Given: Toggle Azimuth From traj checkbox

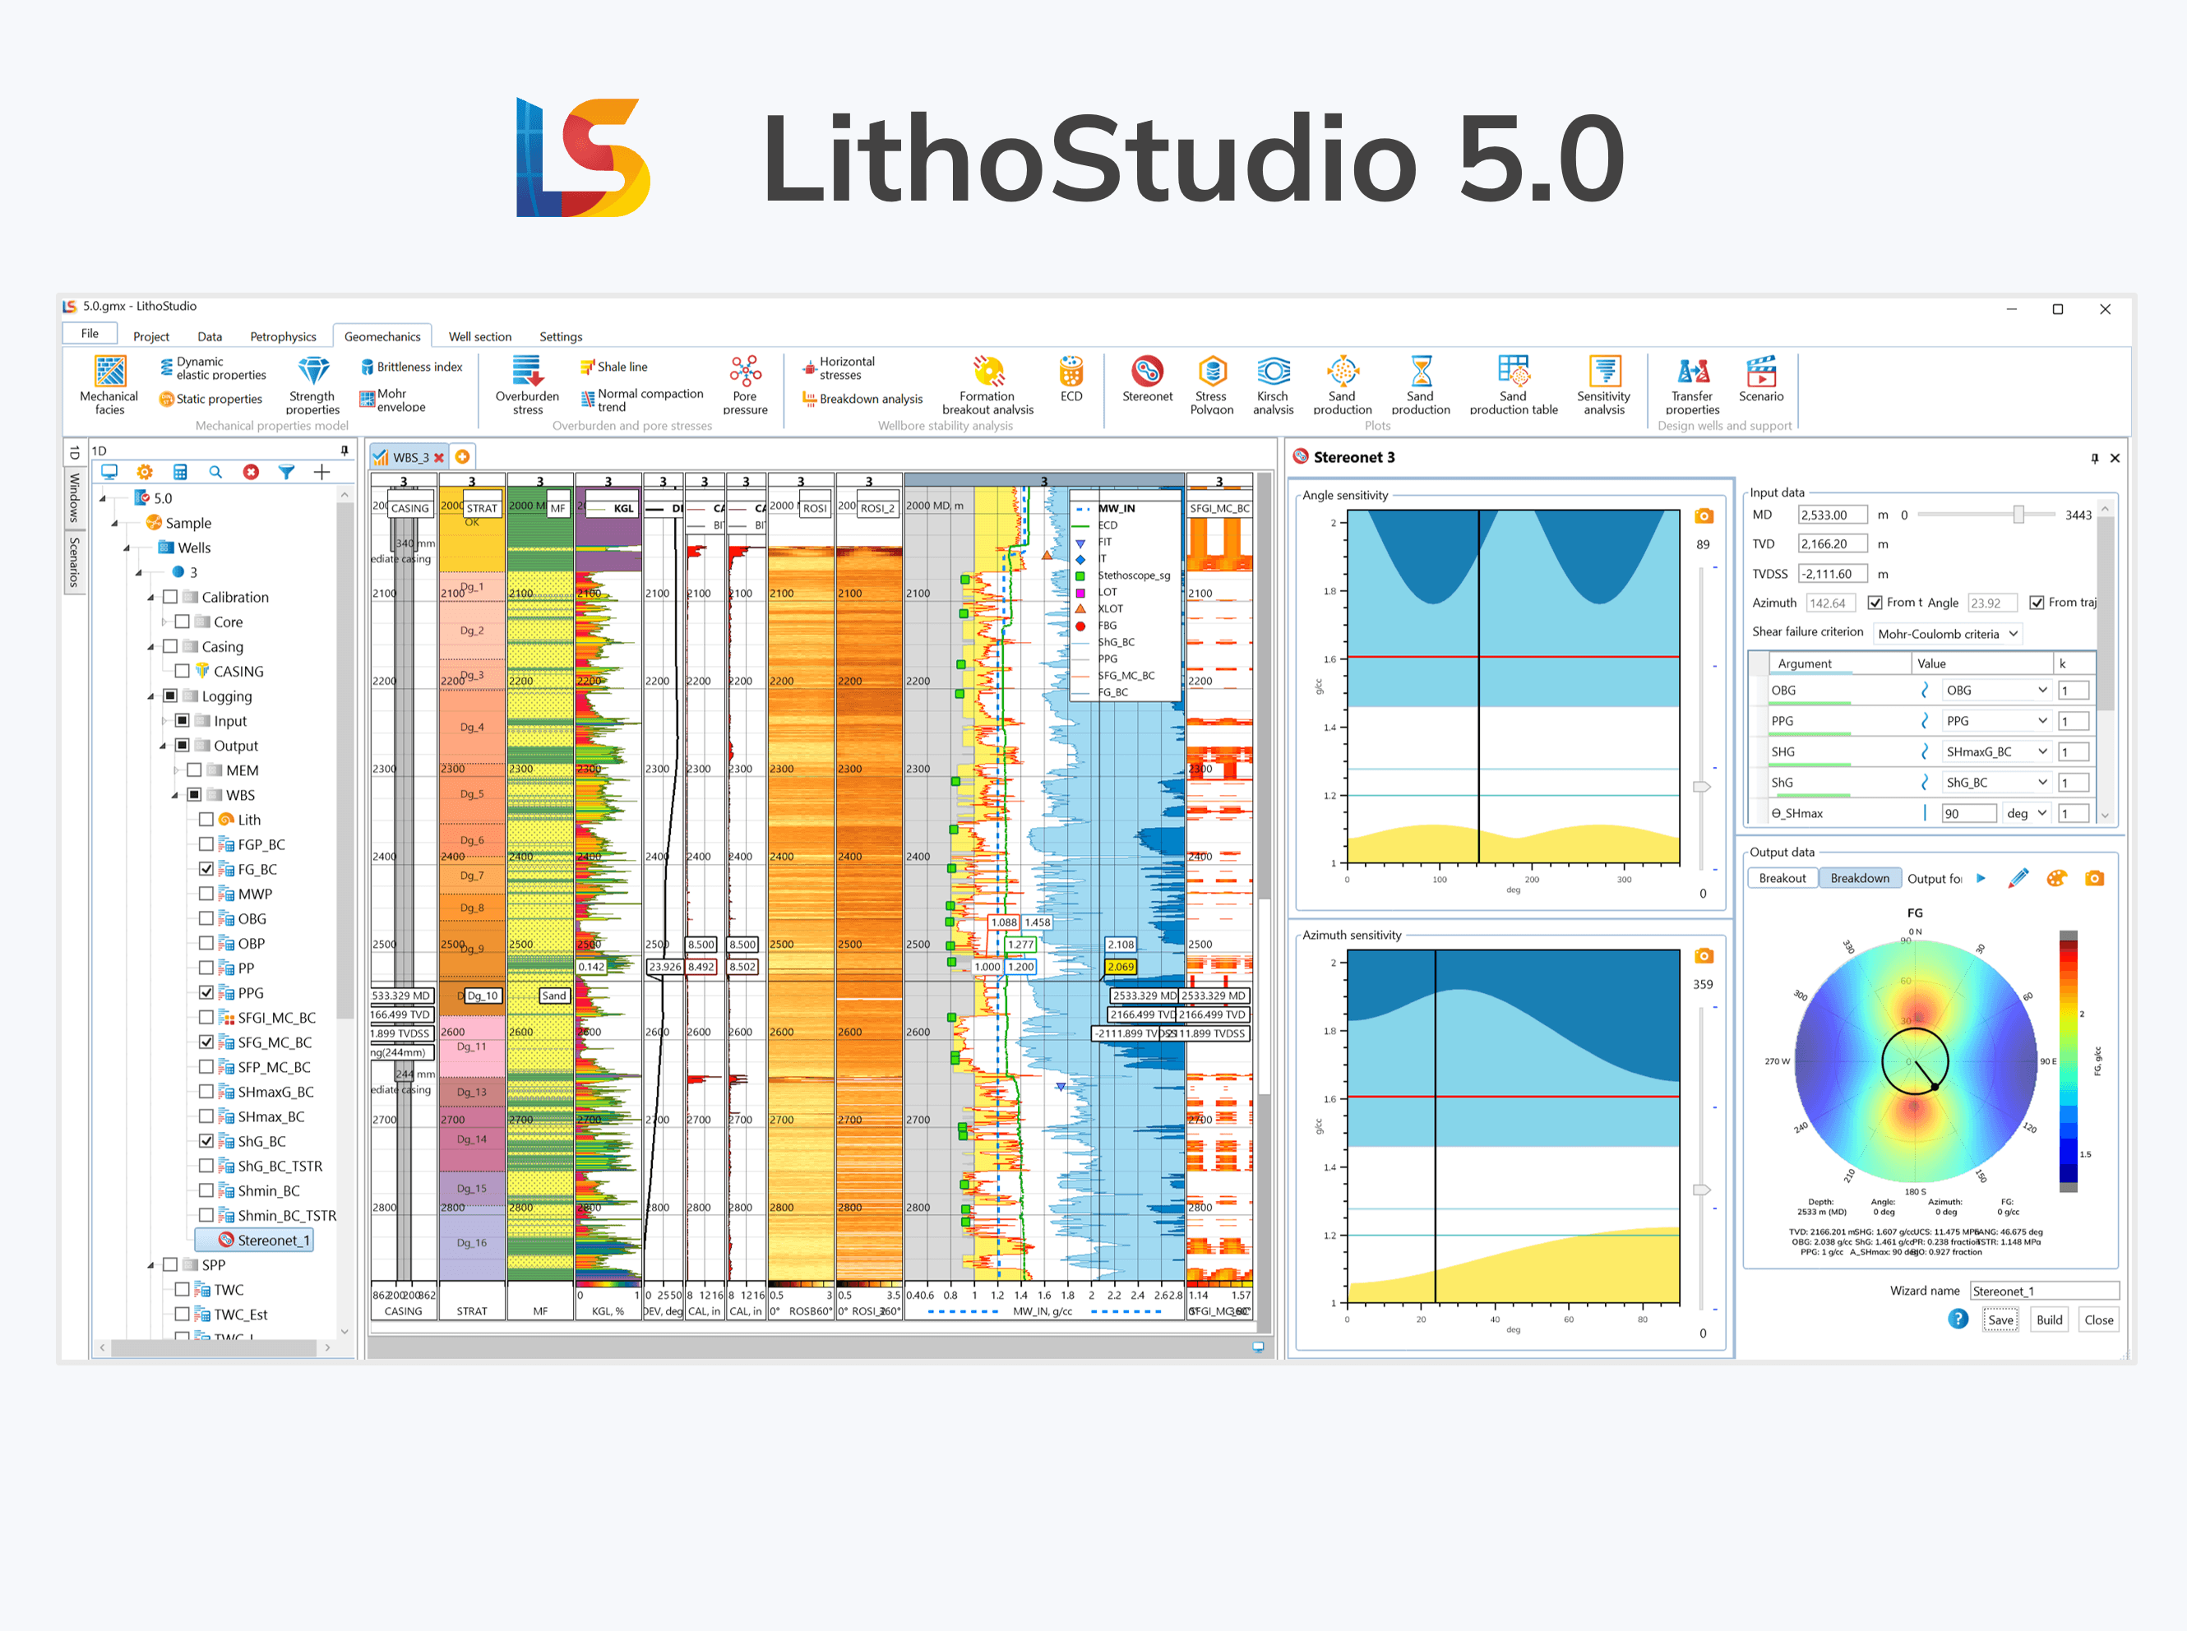Looking at the screenshot, I should tap(1875, 603).
